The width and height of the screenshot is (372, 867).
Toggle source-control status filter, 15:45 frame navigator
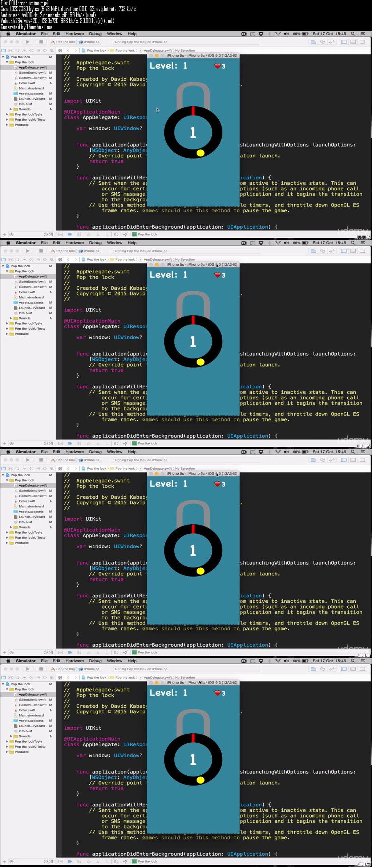[51, 234]
